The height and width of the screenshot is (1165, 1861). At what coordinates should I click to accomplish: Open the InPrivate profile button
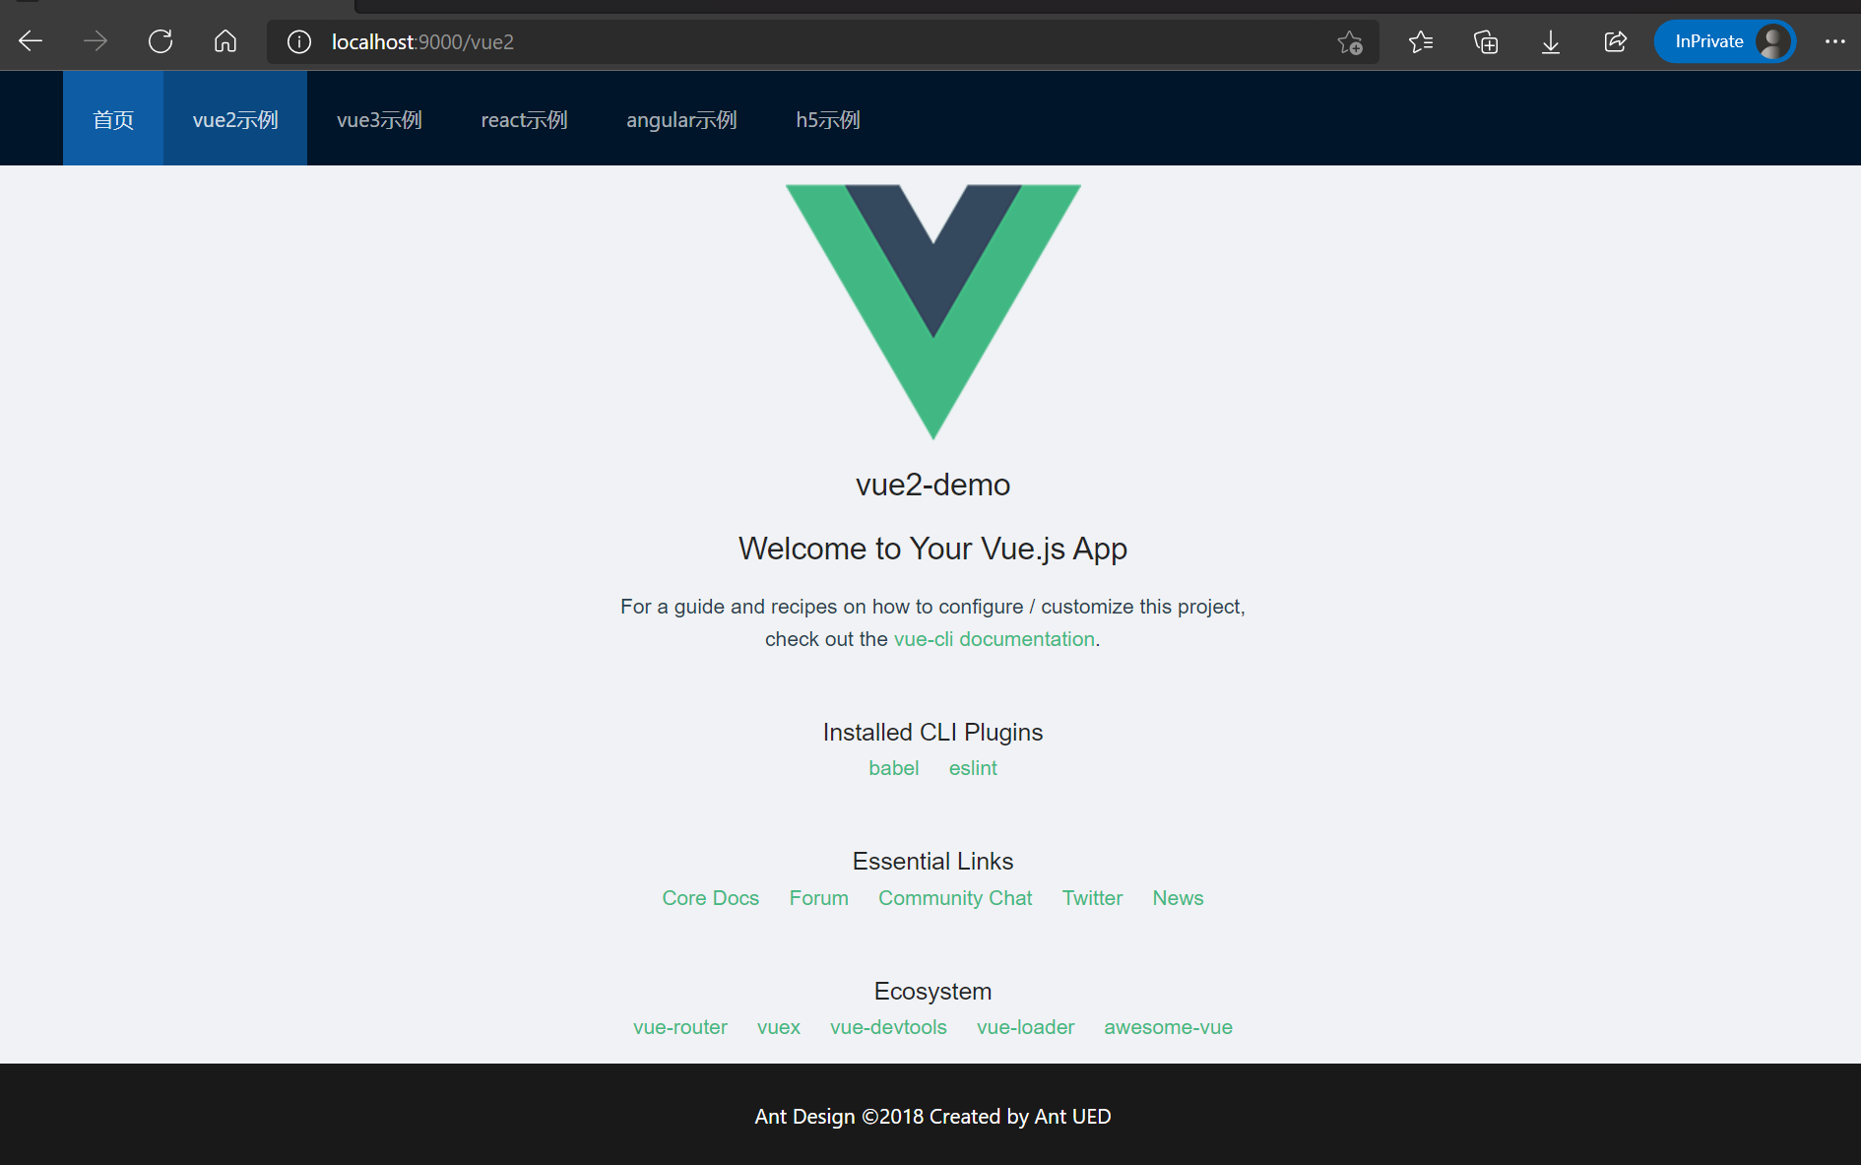[x=1725, y=41]
